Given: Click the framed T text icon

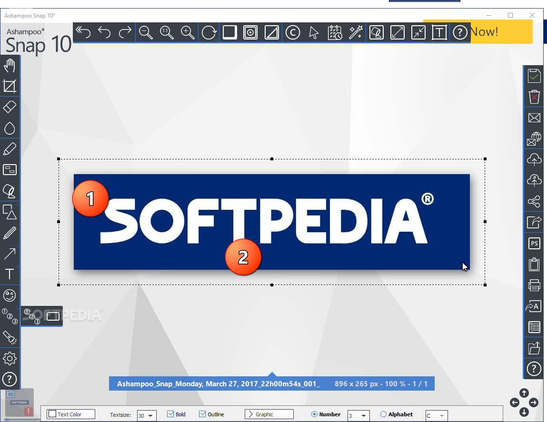Looking at the screenshot, I should [x=439, y=32].
